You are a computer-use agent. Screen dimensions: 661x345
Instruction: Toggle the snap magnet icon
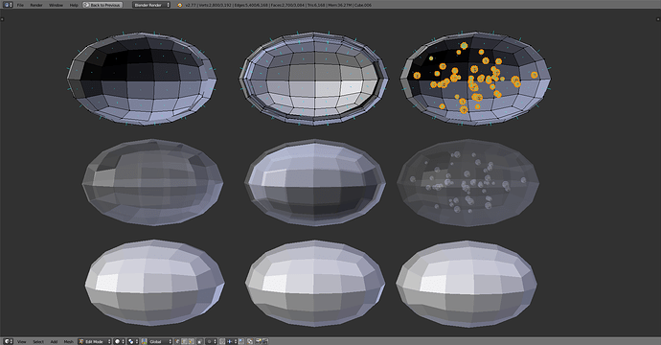[221, 341]
